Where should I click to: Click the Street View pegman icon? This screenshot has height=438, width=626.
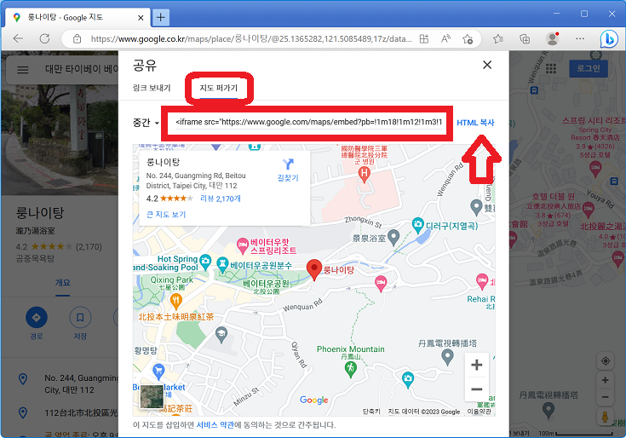606,417
